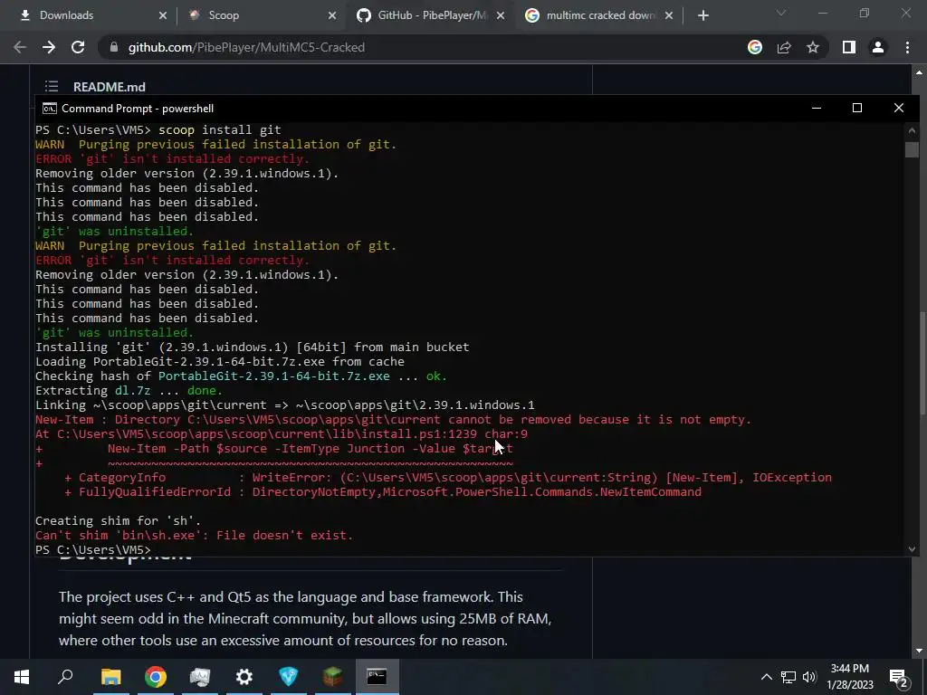Open Chrome three-dot menu
Screen dimensions: 927x695
(907, 47)
